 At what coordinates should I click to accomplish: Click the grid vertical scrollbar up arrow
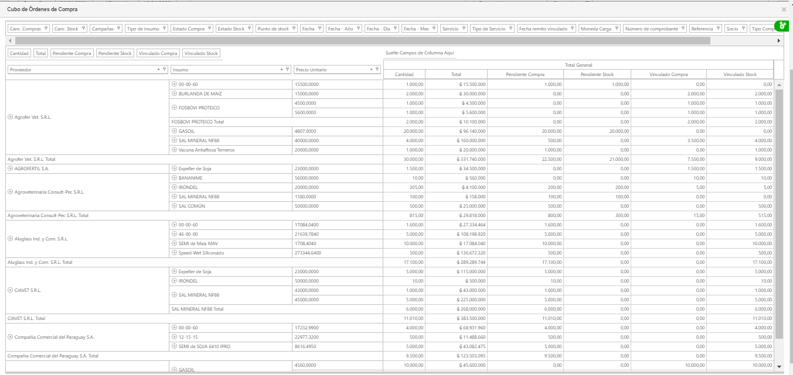pyautogui.click(x=779, y=85)
